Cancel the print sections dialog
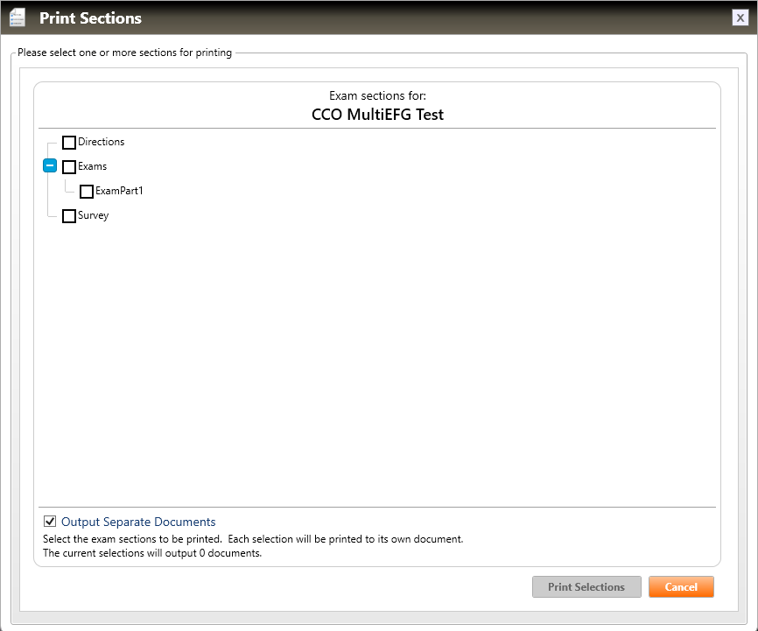 (x=681, y=587)
